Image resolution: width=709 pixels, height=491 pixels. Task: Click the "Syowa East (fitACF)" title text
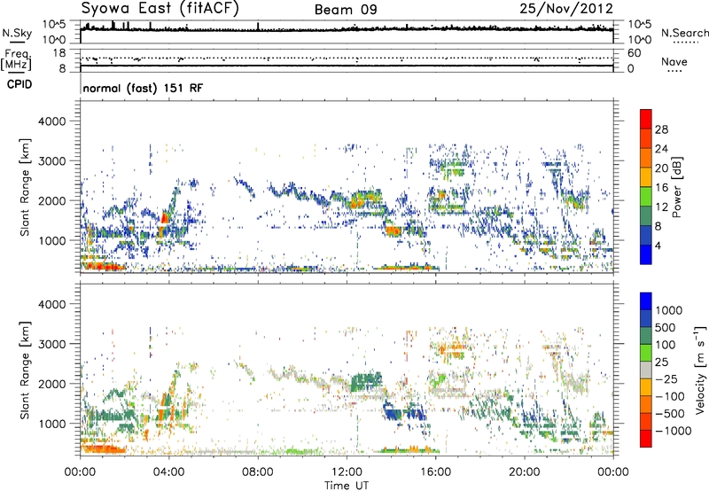tap(160, 9)
